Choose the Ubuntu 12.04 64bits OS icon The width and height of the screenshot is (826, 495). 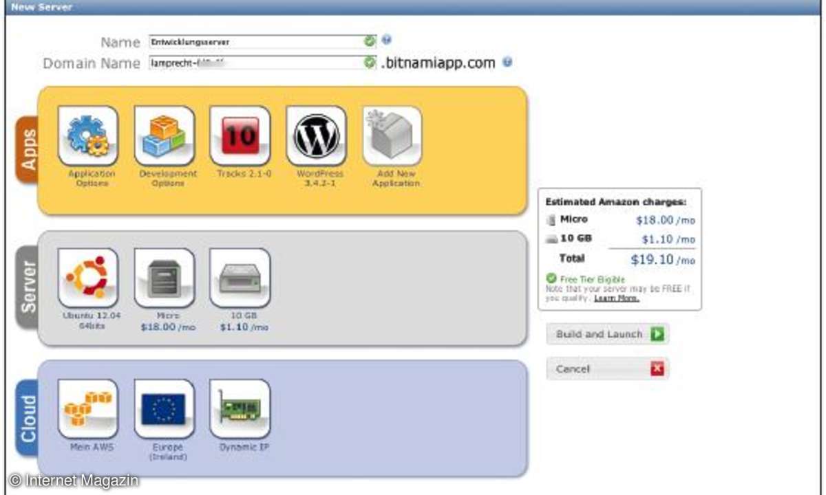coord(88,278)
